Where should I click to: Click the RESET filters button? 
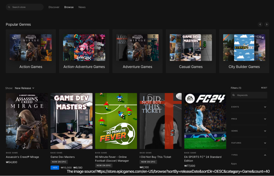[x=264, y=88]
